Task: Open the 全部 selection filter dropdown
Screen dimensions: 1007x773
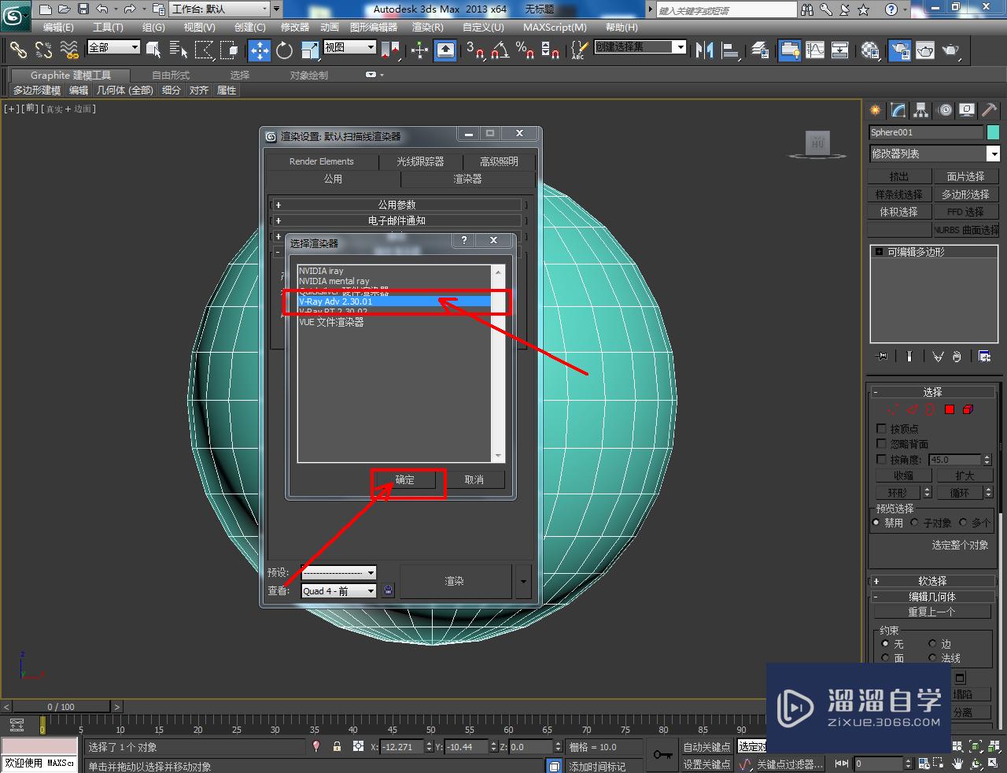Action: (113, 47)
